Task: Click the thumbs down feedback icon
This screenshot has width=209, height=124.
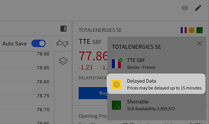Action: 65,44
